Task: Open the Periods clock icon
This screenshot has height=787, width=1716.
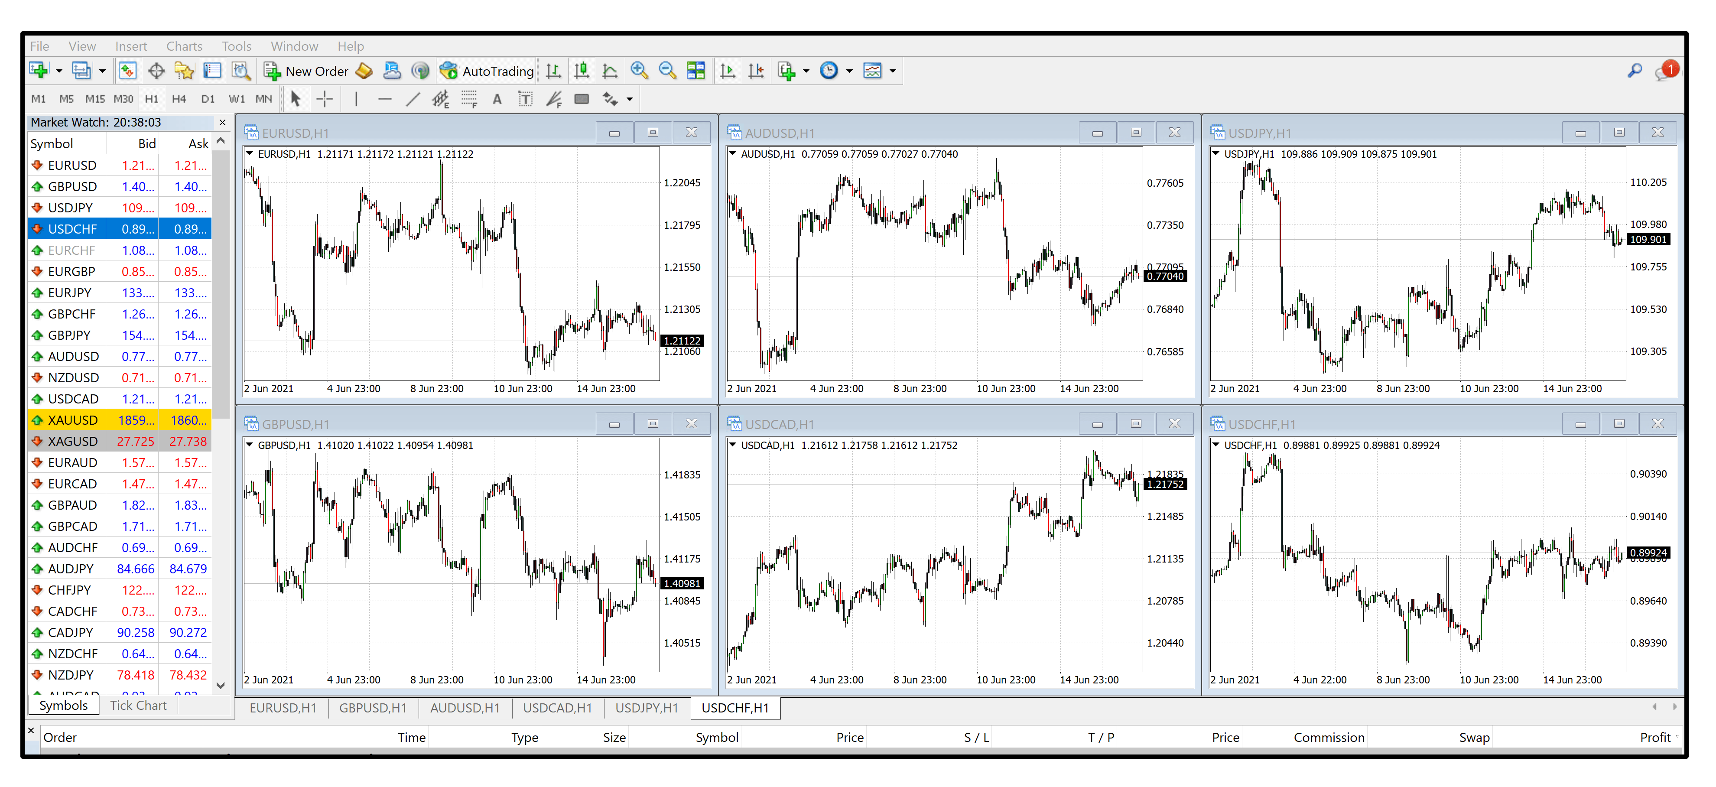Action: tap(829, 71)
